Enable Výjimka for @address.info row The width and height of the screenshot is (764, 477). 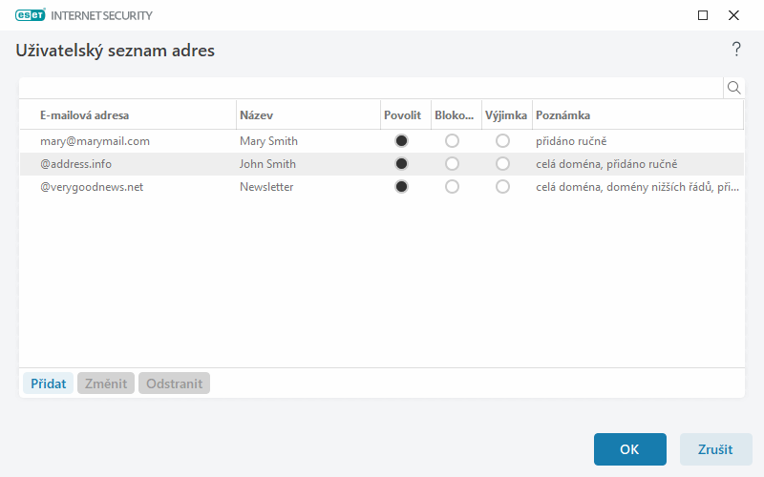tap(503, 164)
